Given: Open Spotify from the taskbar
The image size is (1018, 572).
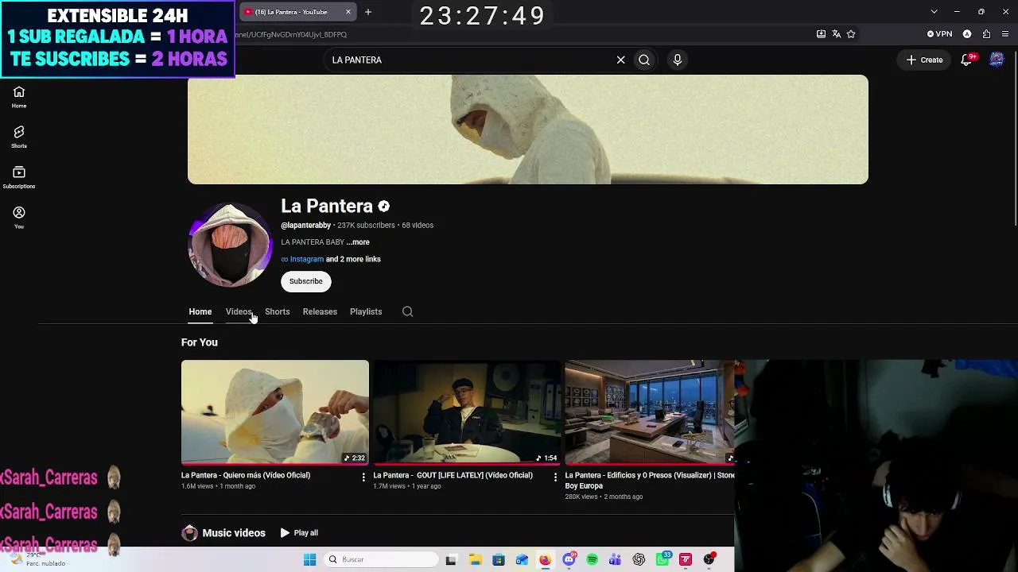Looking at the screenshot, I should coord(592,559).
